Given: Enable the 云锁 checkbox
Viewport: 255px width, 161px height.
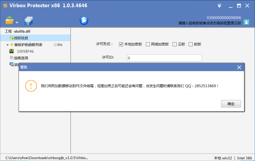Looking at the screenshot, I should click(174, 44).
